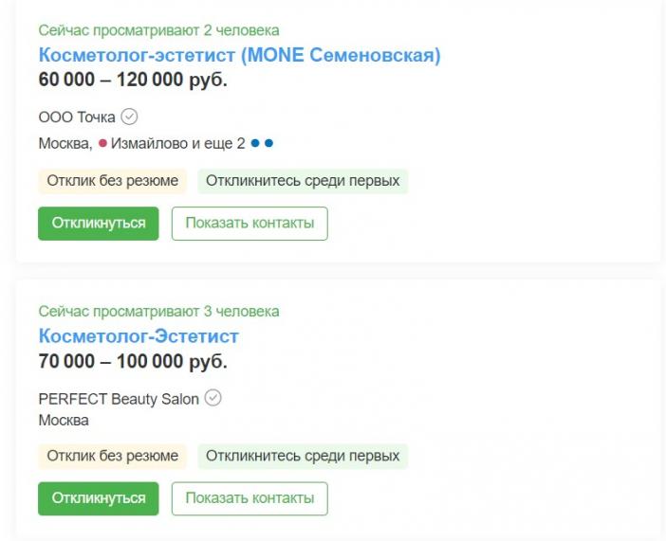Click 'Сейчас просматривают 3 человека' text
This screenshot has height=541, width=666.
point(158,312)
